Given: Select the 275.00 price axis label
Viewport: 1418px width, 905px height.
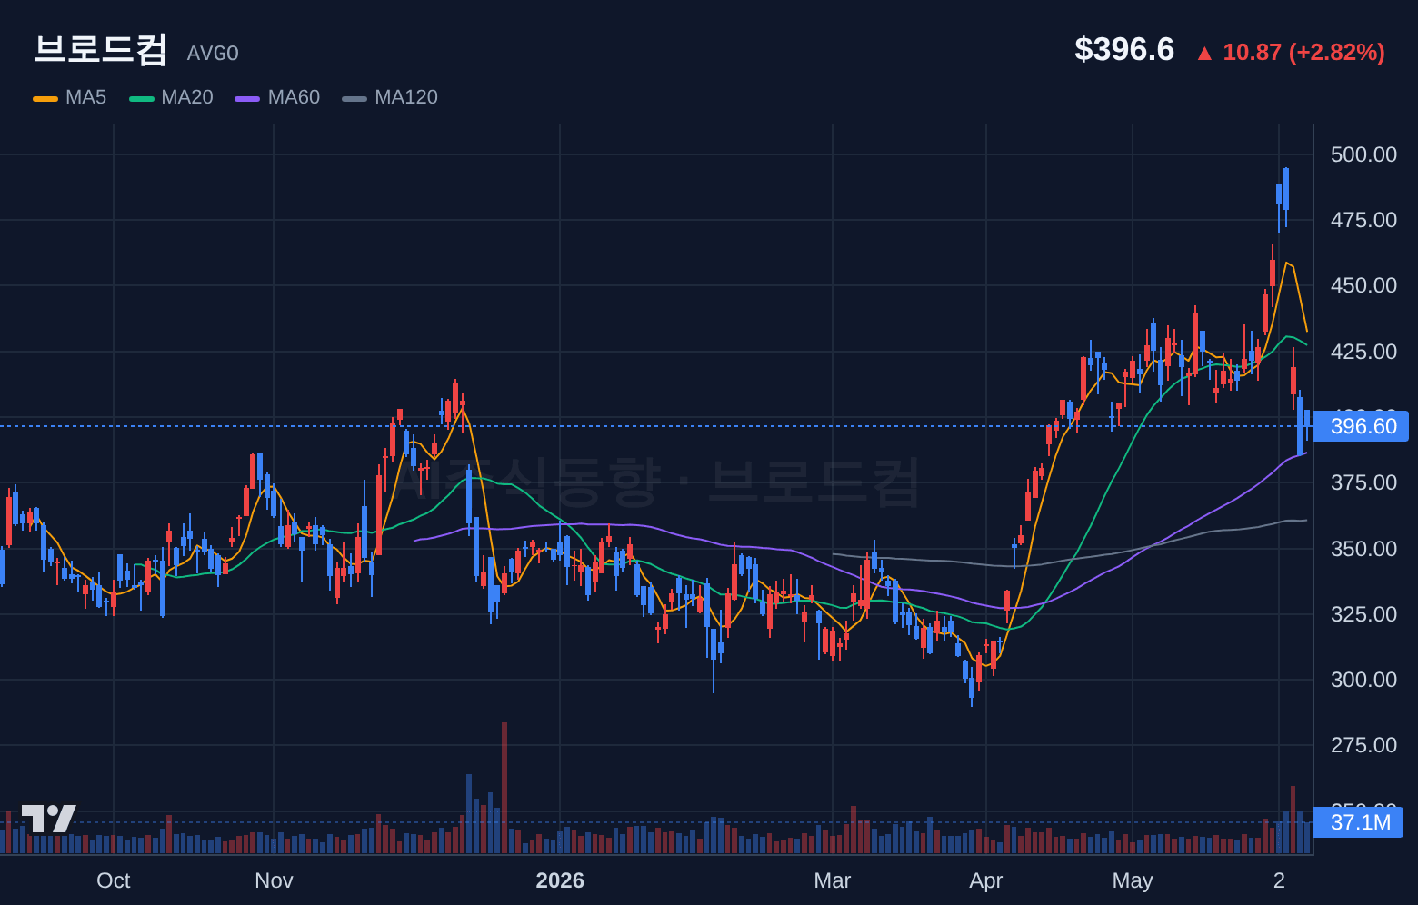Looking at the screenshot, I should click(1363, 745).
